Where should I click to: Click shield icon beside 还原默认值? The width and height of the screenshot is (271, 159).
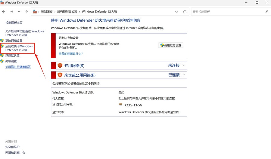point(2,56)
